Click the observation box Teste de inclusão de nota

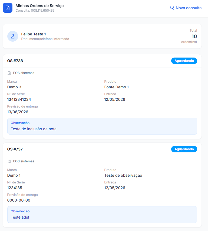click(102, 126)
